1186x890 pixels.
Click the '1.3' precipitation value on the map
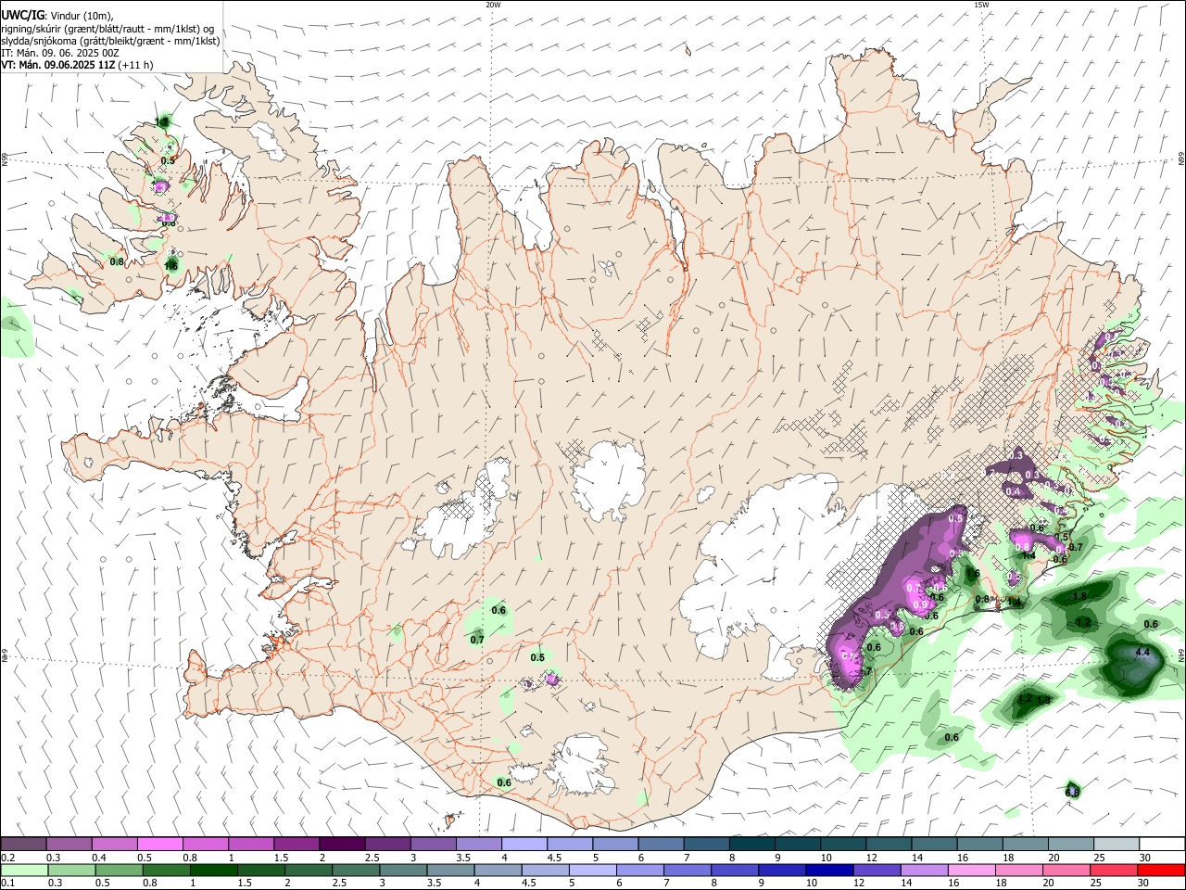[1044, 700]
